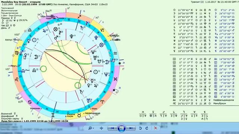
Task: Delete the image with the red X
Action: 155,128
